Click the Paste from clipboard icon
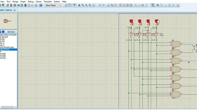This screenshot has height=110, width=197. pos(115,5)
